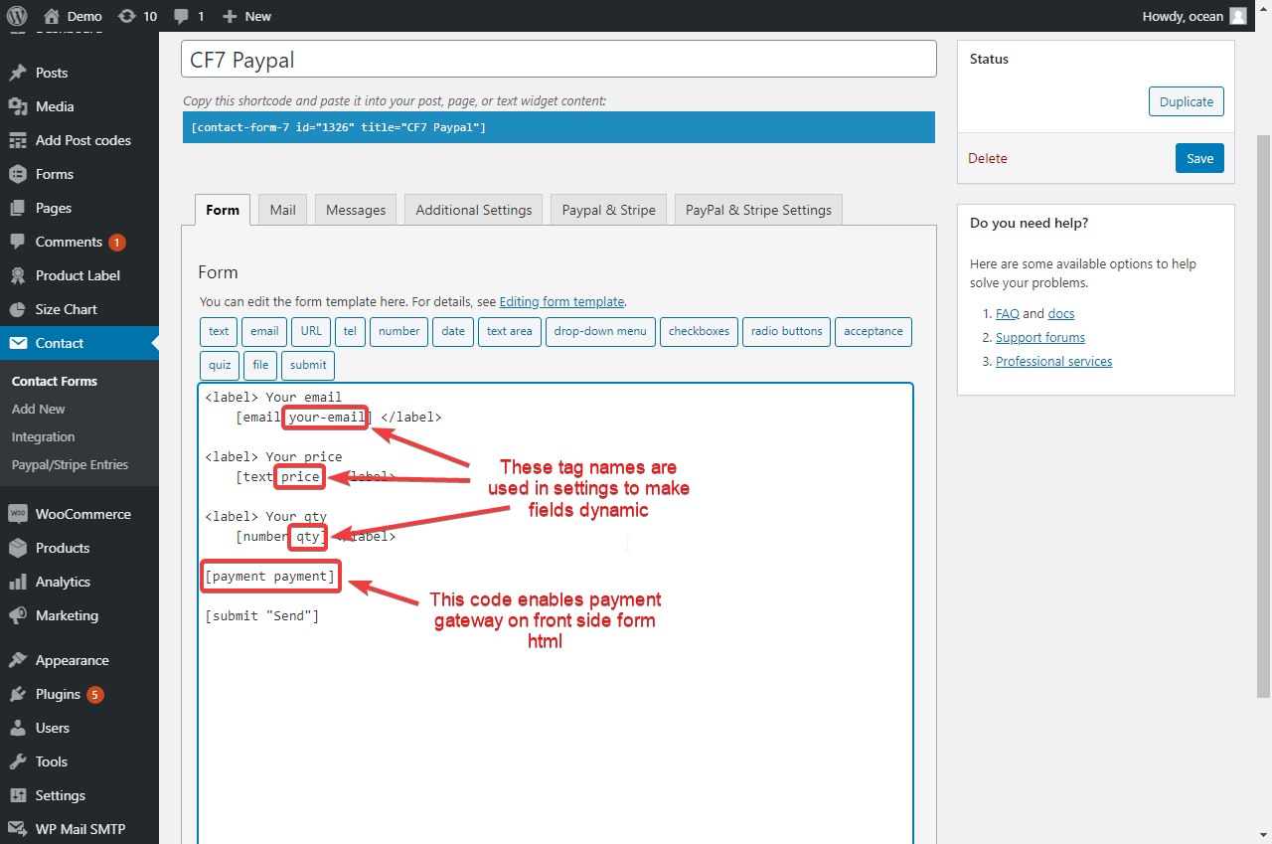Image resolution: width=1272 pixels, height=844 pixels.
Task: Click the Posts pin icon in sidebar
Action: point(17,73)
